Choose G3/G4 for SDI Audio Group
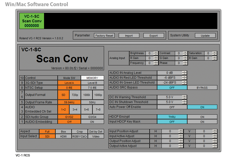240x159 pixels. 92,117
